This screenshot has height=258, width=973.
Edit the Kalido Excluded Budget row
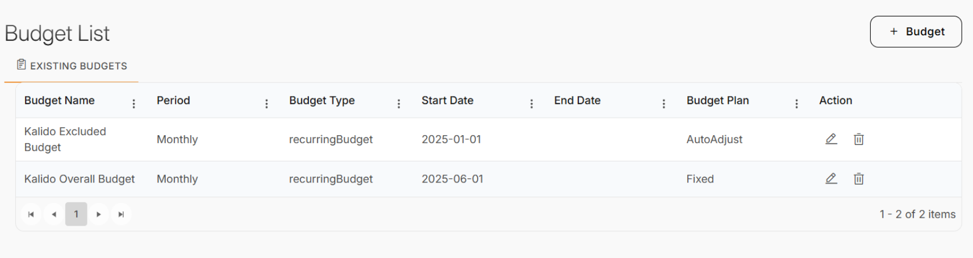pyautogui.click(x=831, y=139)
